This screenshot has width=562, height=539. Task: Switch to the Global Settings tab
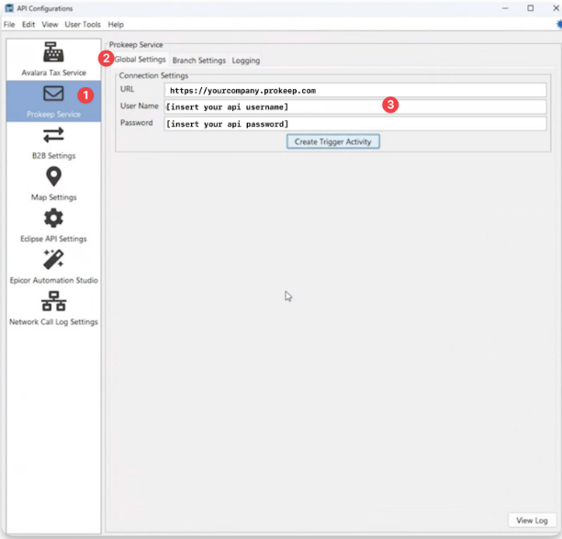140,60
